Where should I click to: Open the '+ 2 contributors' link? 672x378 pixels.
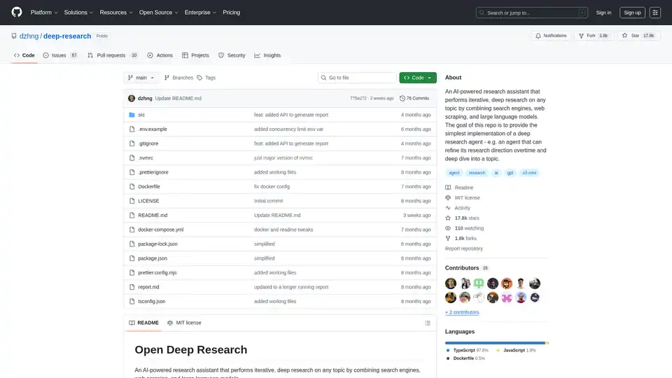[x=462, y=312]
